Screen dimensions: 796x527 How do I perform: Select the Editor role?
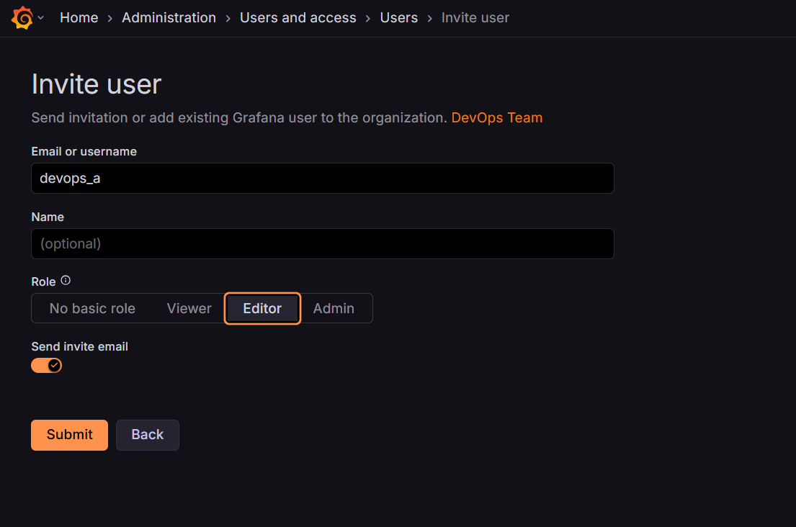262,308
